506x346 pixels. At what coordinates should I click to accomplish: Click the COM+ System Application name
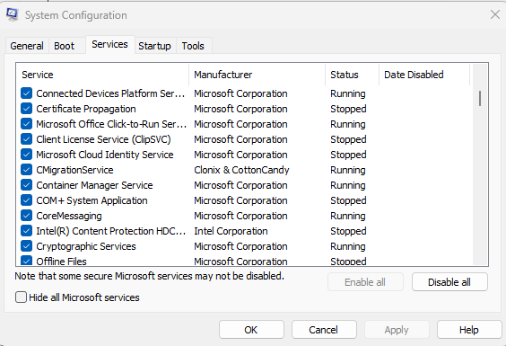click(92, 200)
